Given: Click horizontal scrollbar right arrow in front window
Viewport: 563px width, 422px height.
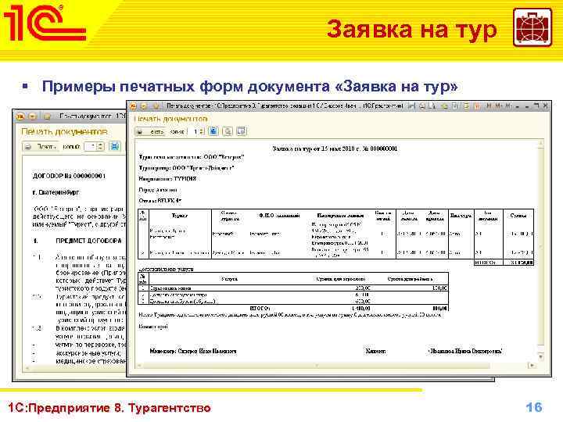Looking at the screenshot, I should click(x=532, y=365).
